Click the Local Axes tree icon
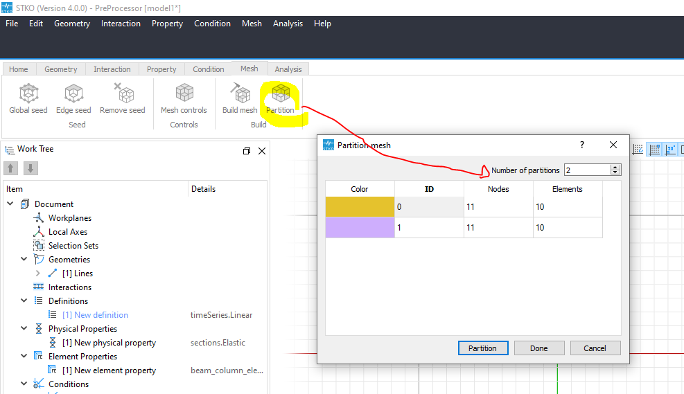Screen dimensions: 684x394 click(39, 231)
